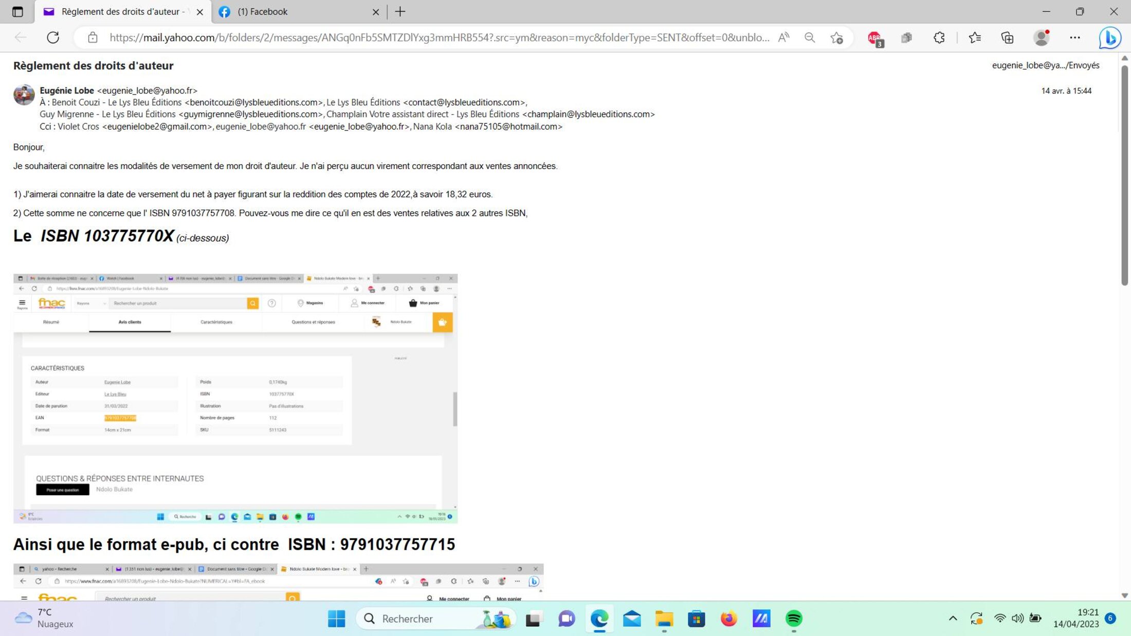This screenshot has width=1131, height=636.
Task: View site information lock icon
Action: tap(93, 38)
